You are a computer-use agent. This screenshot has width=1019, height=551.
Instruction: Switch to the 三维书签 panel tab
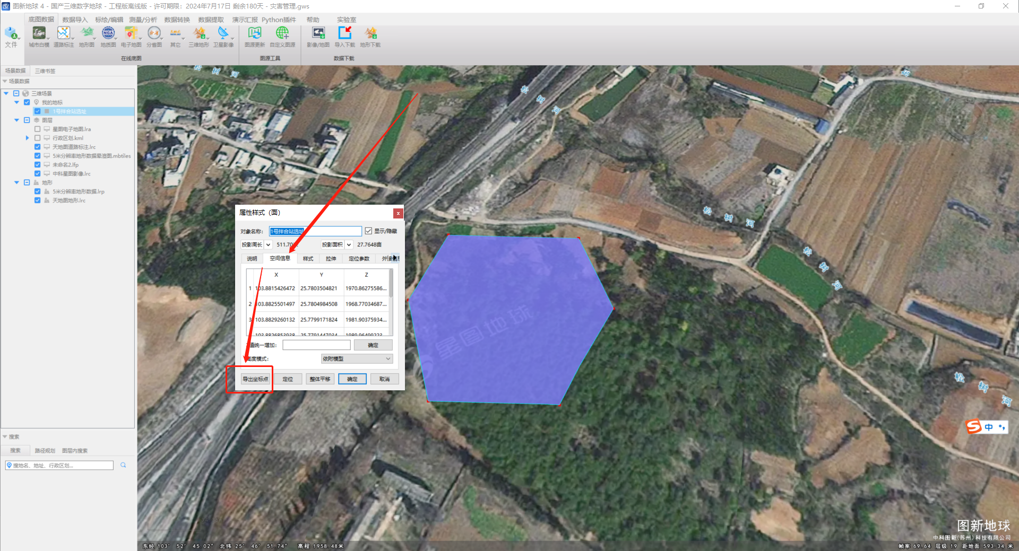45,71
